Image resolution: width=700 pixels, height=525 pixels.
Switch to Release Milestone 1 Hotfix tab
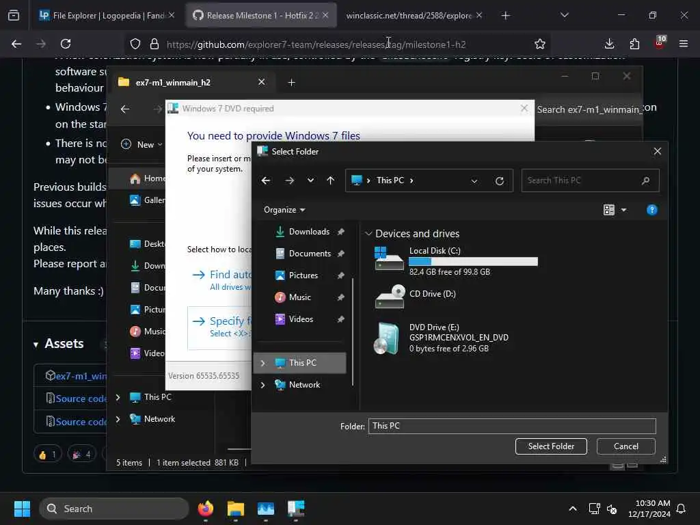[x=262, y=16]
